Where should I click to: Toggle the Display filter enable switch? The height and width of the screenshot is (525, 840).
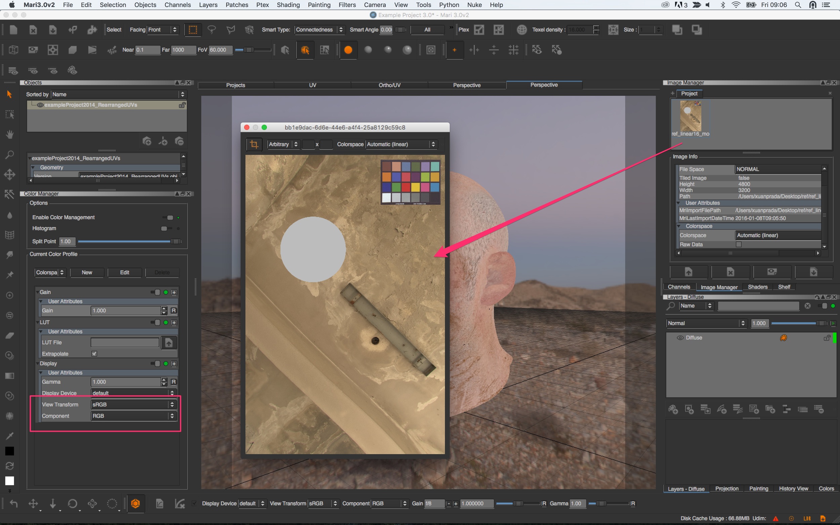156,363
